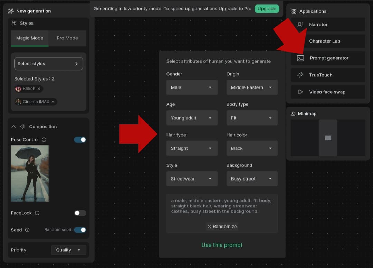This screenshot has width=373, height=268.
Task: Click the TrueTouch sparkle icon
Action: click(300, 75)
